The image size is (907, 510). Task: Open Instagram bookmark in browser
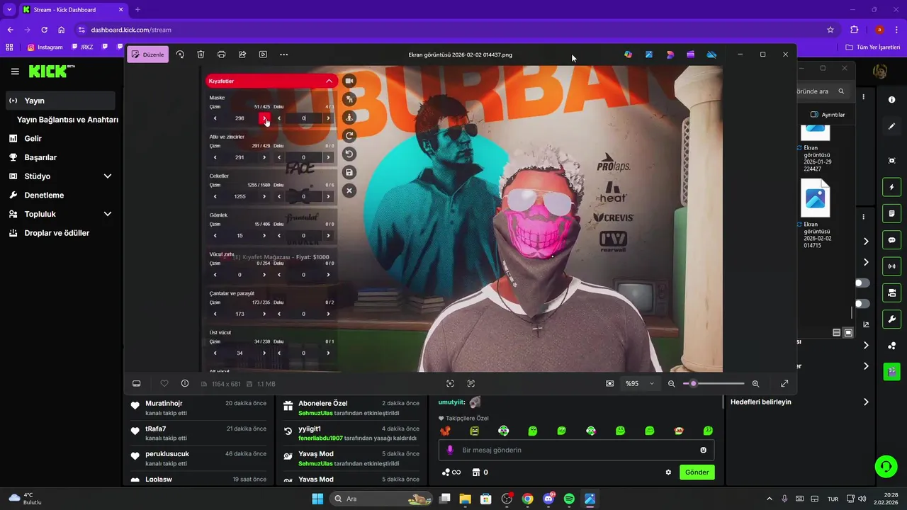pyautogui.click(x=45, y=47)
